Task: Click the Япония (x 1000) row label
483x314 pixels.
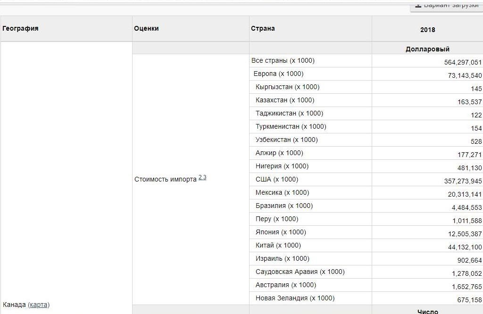Action: pos(281,232)
